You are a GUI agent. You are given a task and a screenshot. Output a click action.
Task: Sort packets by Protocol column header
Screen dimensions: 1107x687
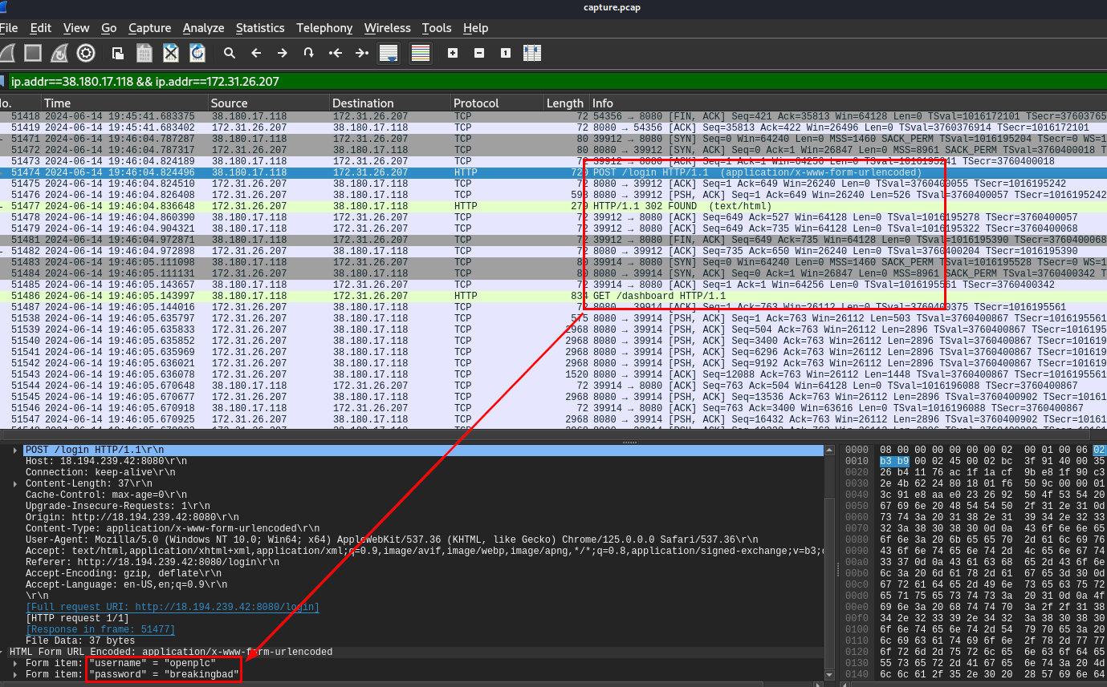476,103
